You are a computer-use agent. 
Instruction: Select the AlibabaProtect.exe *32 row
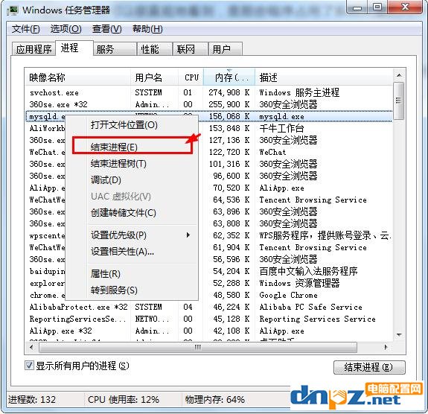(209, 308)
